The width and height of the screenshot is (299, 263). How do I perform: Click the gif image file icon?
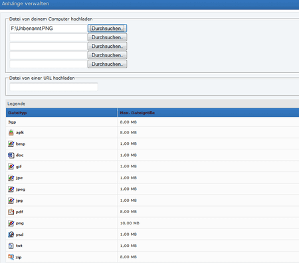pos(11,167)
